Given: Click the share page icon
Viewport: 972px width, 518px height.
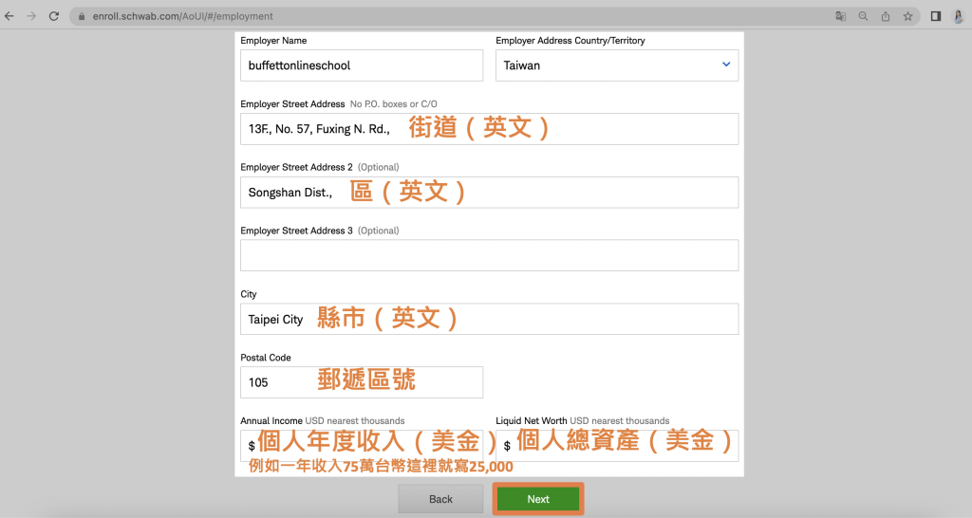Looking at the screenshot, I should pyautogui.click(x=886, y=16).
